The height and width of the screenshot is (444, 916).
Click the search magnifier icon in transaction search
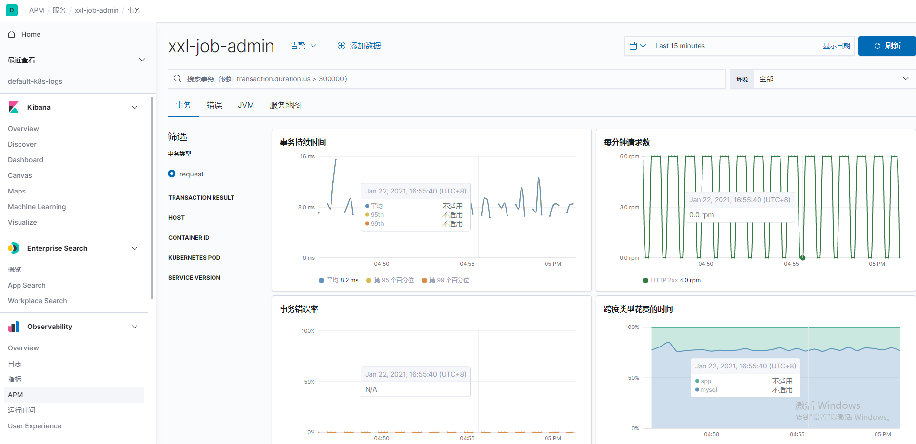[177, 79]
